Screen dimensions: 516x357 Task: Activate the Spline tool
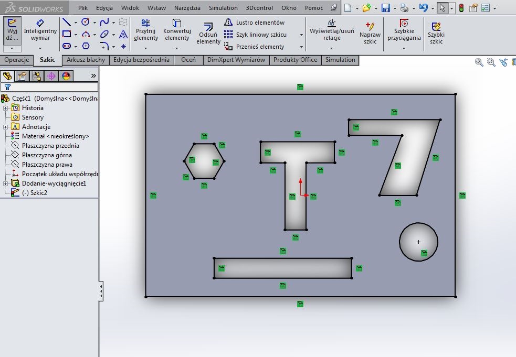(x=104, y=22)
